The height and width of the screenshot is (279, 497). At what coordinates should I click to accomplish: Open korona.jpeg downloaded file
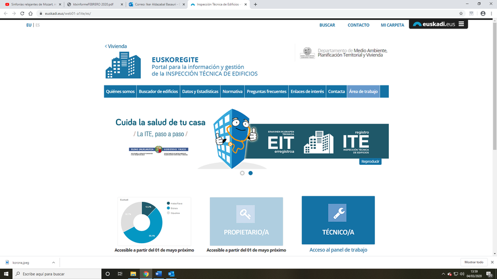(20, 262)
